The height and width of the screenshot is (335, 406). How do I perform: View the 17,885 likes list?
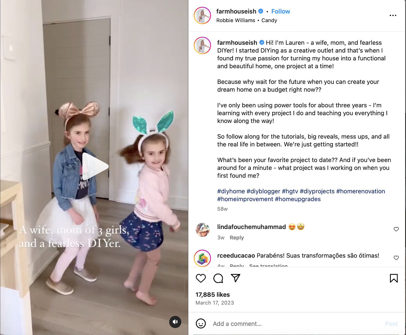212,295
